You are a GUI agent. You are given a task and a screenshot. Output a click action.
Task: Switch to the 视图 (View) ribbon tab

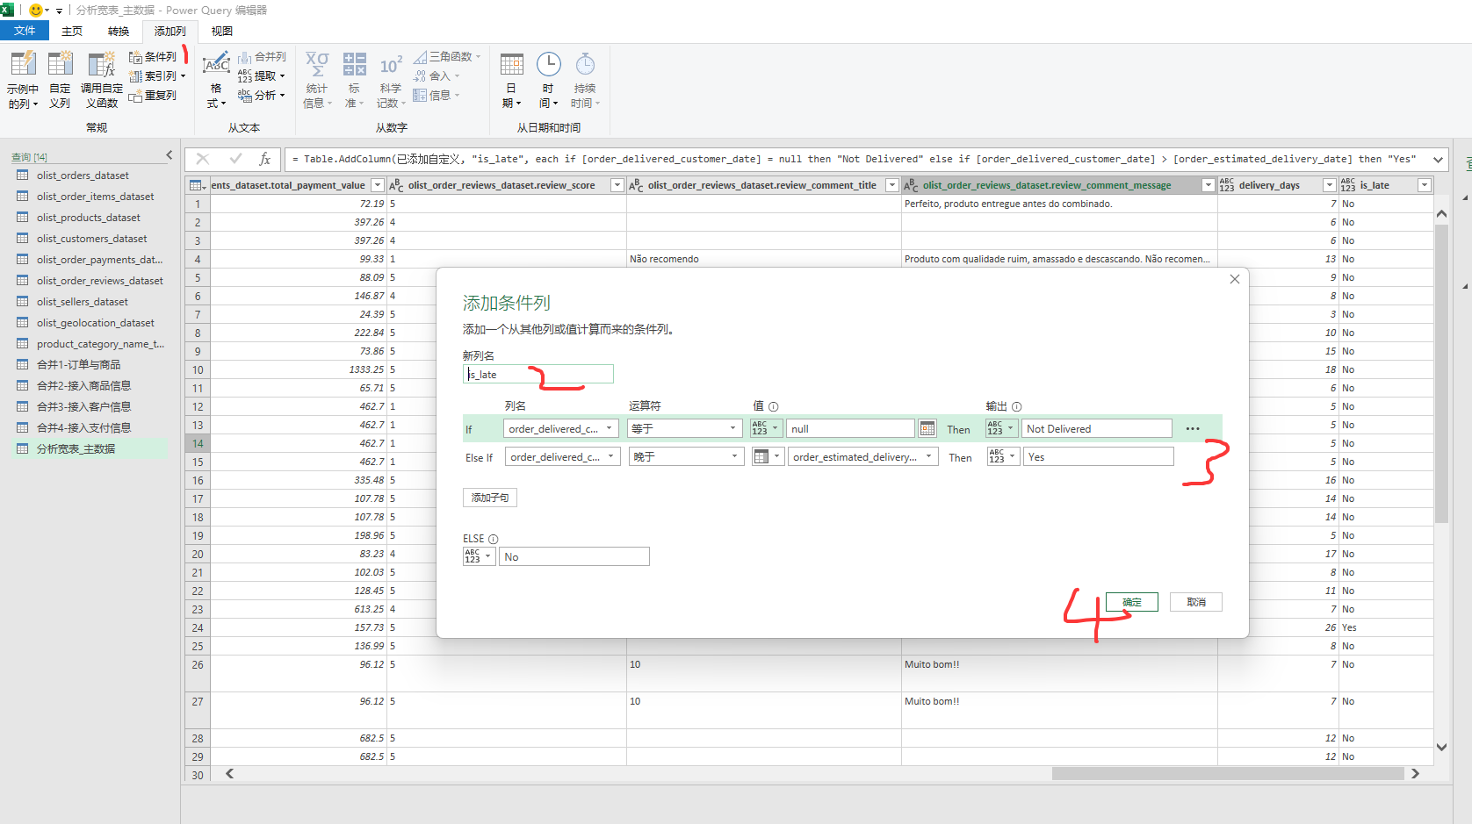point(222,31)
